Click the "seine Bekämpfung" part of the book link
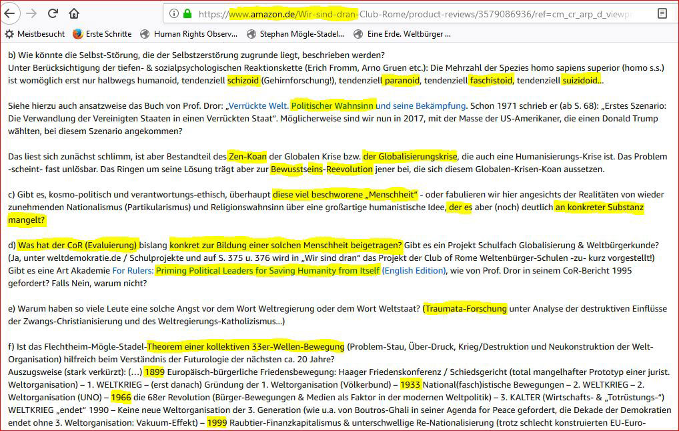Image resolution: width=679 pixels, height=431 pixels. [x=427, y=106]
